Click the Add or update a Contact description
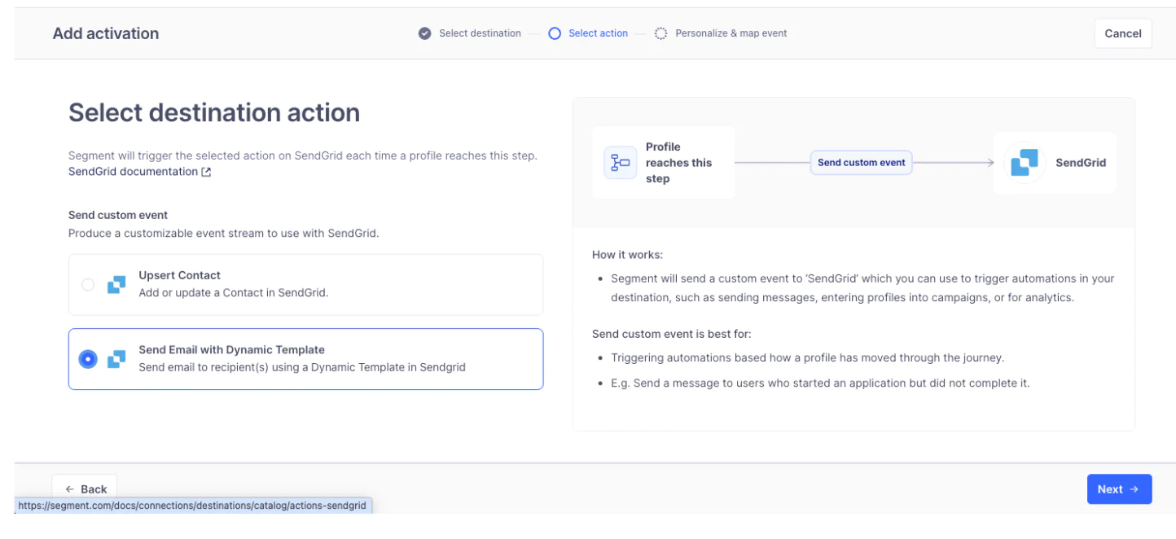The width and height of the screenshot is (1176, 539). click(x=233, y=292)
